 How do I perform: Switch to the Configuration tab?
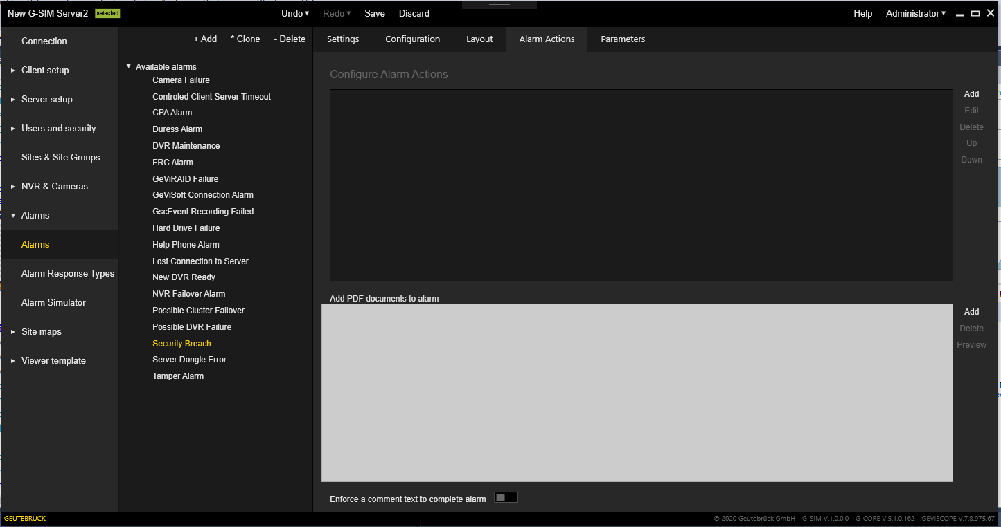pyautogui.click(x=413, y=39)
